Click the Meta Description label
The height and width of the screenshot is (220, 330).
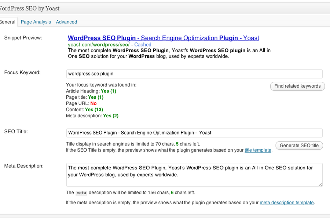pyautogui.click(x=24, y=166)
